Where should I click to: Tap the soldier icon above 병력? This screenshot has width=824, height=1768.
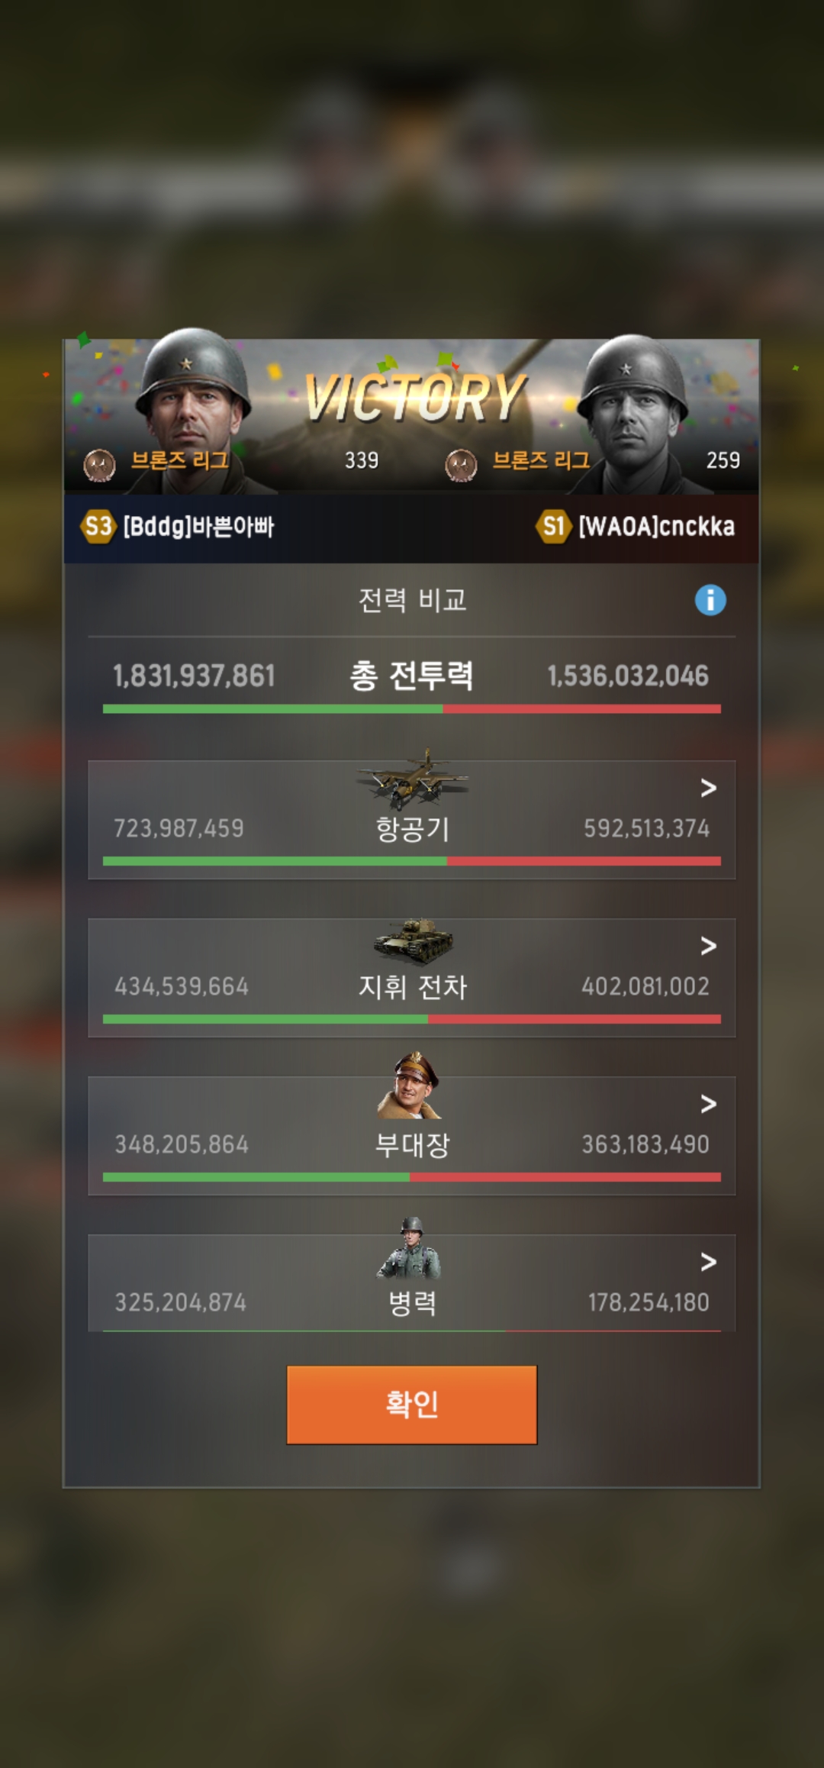(x=410, y=1248)
